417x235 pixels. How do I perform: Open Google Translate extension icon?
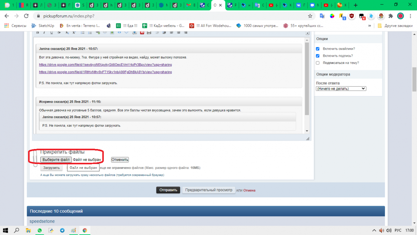tap(322, 16)
